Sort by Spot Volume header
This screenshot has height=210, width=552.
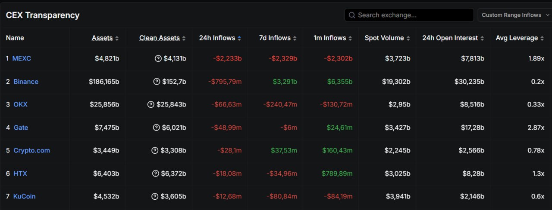tap(387, 38)
